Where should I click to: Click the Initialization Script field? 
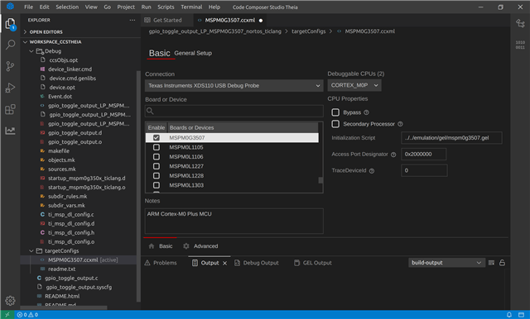[x=451, y=137]
